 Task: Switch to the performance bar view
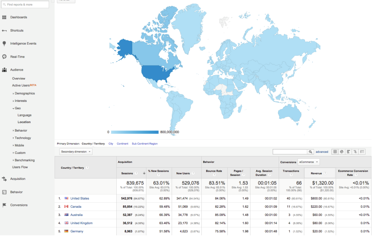pos(348,152)
